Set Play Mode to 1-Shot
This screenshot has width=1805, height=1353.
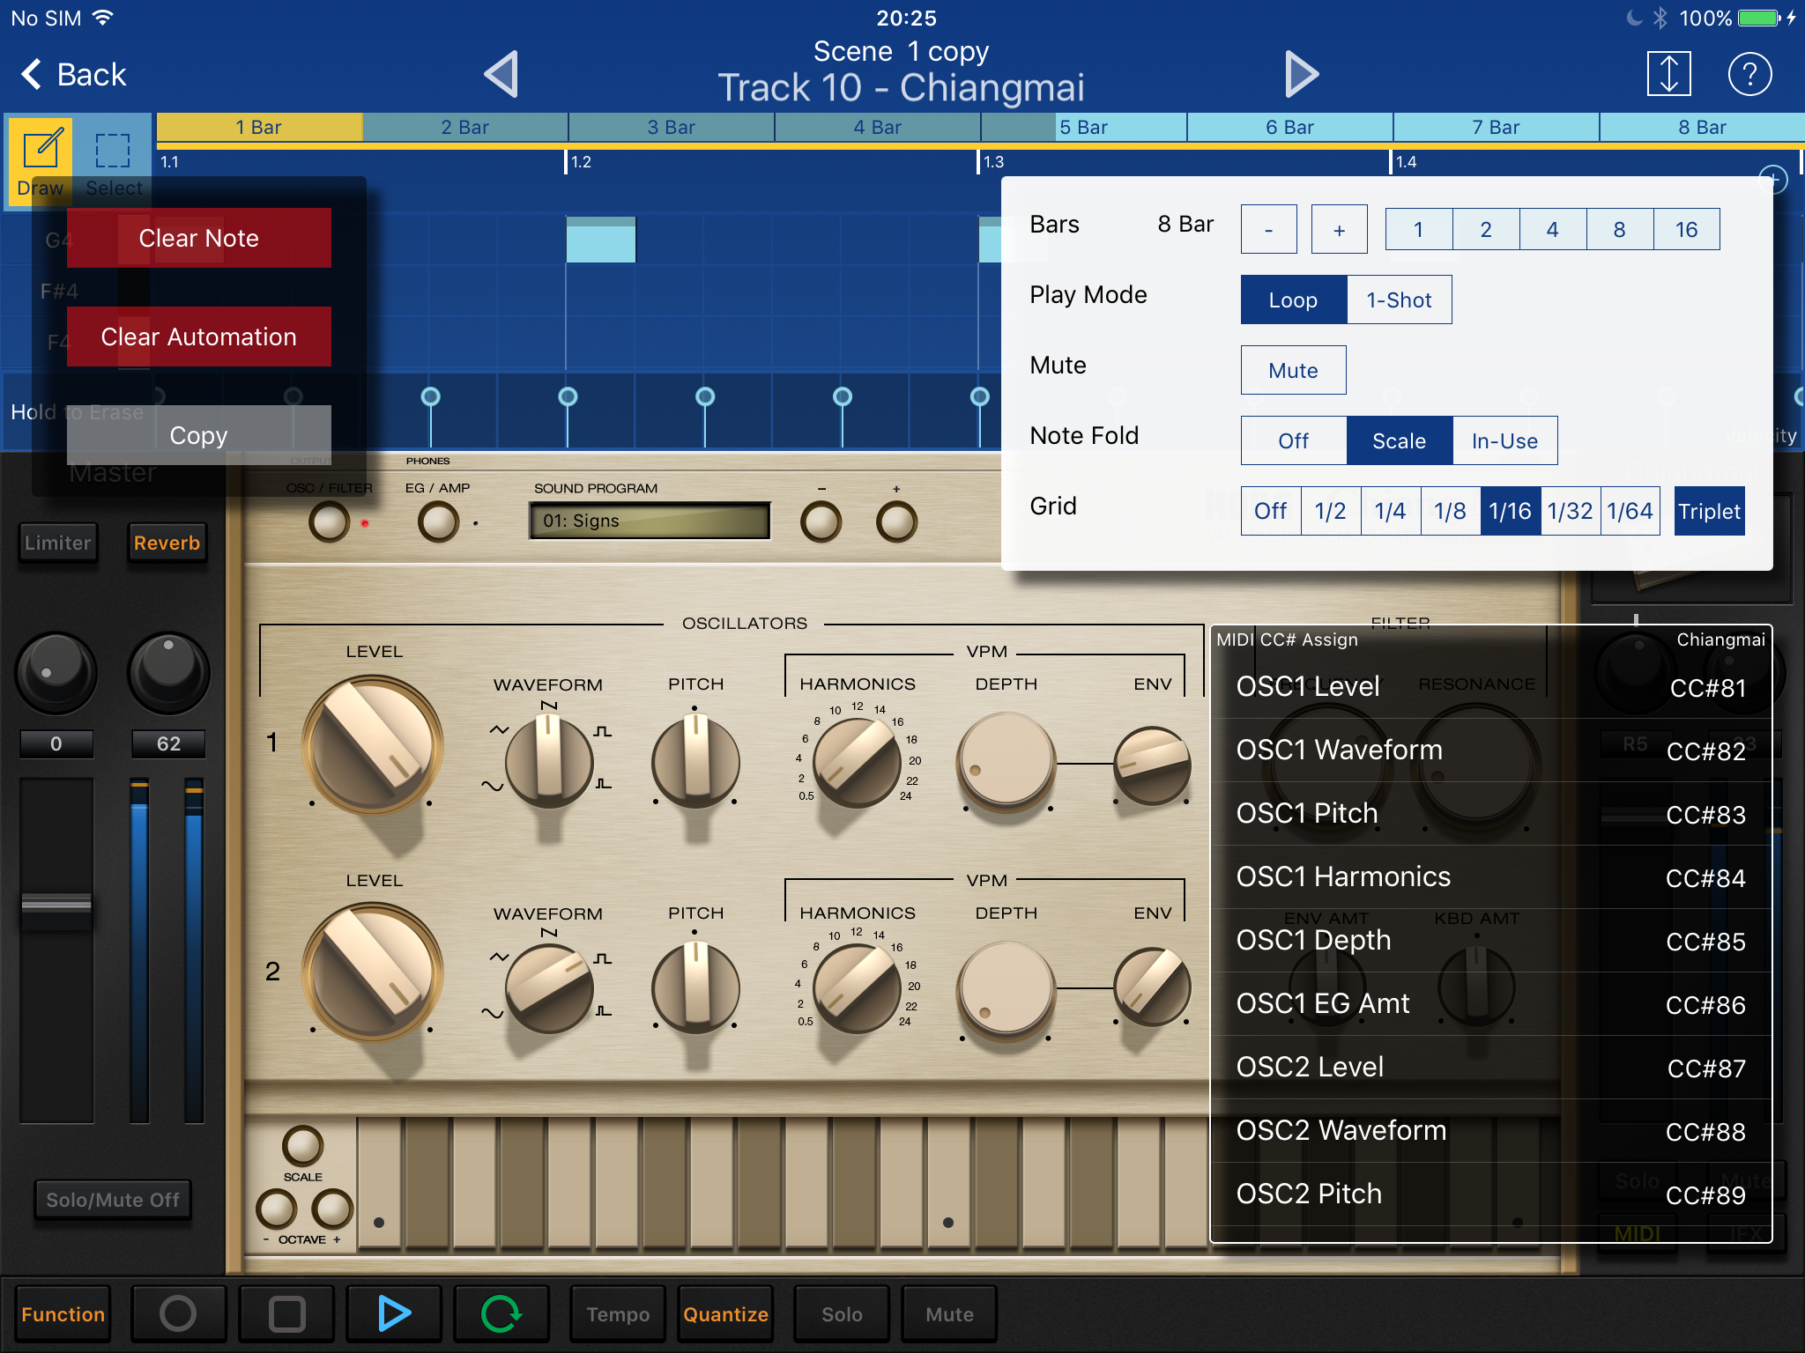pos(1399,299)
